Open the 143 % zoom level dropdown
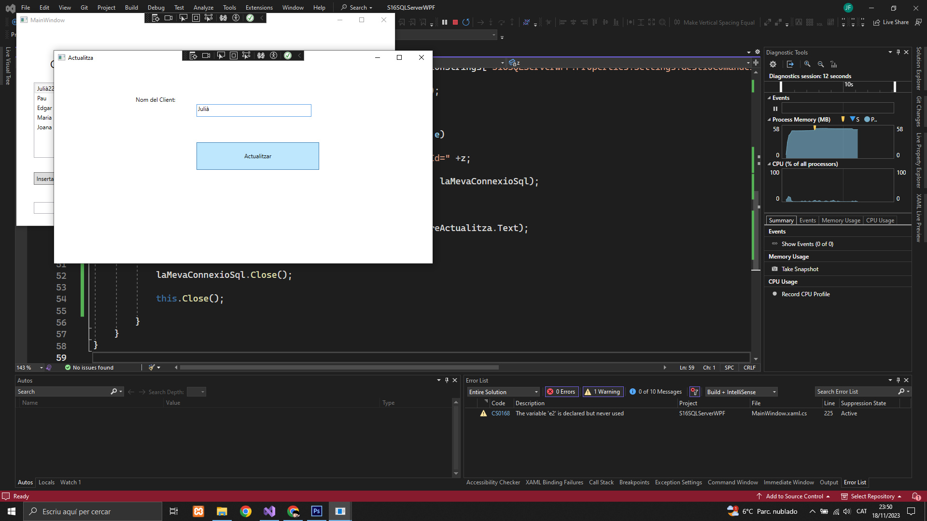927x521 pixels. tap(42, 368)
